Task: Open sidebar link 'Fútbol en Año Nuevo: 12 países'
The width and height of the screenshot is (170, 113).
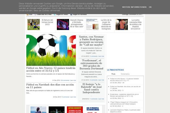Action: (x=124, y=80)
